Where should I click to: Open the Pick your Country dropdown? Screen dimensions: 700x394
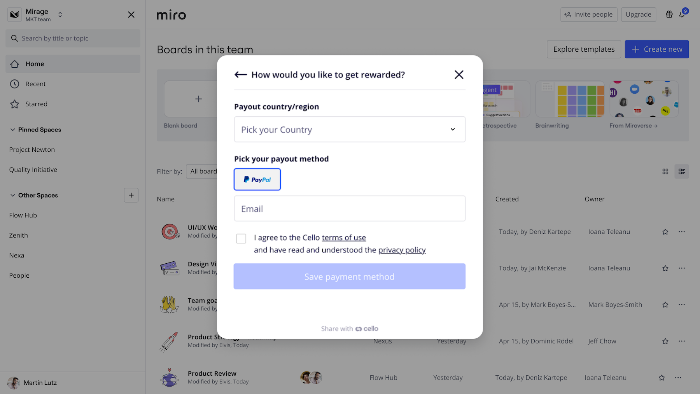click(349, 130)
